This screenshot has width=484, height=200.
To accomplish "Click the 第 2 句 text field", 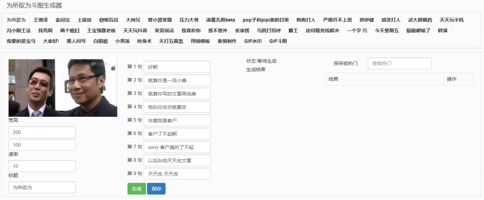I will pyautogui.click(x=177, y=80).
